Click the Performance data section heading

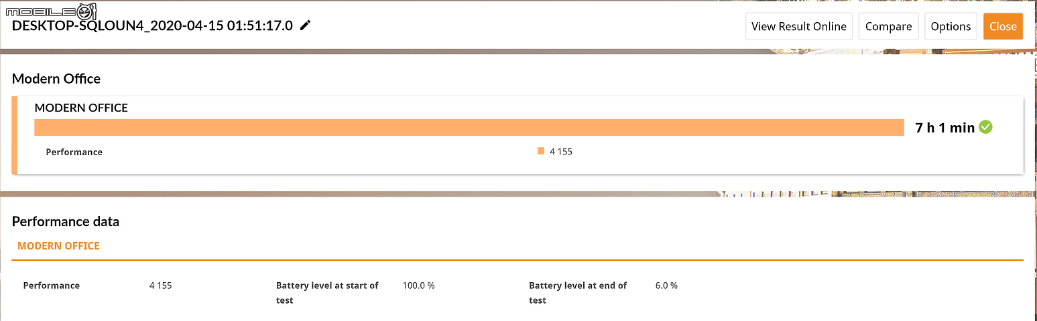click(66, 221)
